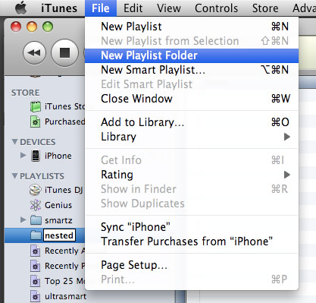
Task: Open iTunes Store in the sidebar
Action: point(45,106)
